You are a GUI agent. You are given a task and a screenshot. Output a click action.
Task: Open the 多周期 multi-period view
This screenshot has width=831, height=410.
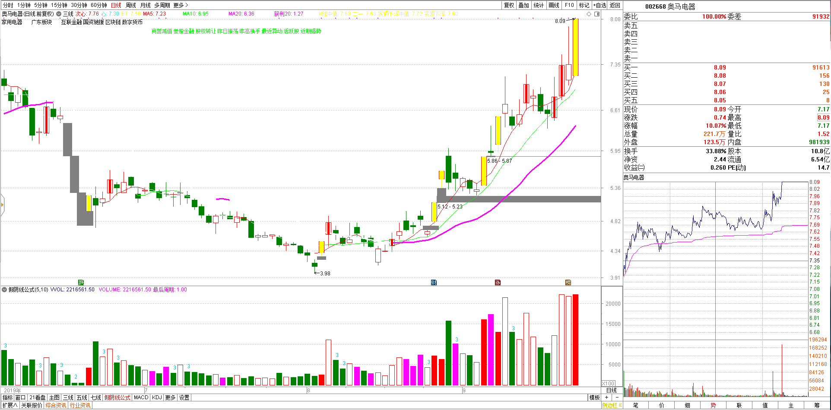click(162, 5)
